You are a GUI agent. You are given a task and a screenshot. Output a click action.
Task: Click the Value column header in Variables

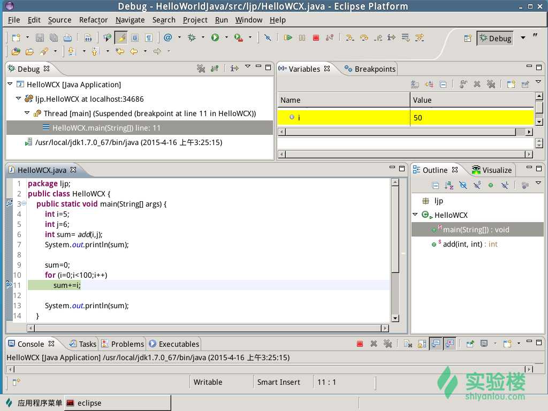pyautogui.click(x=472, y=100)
